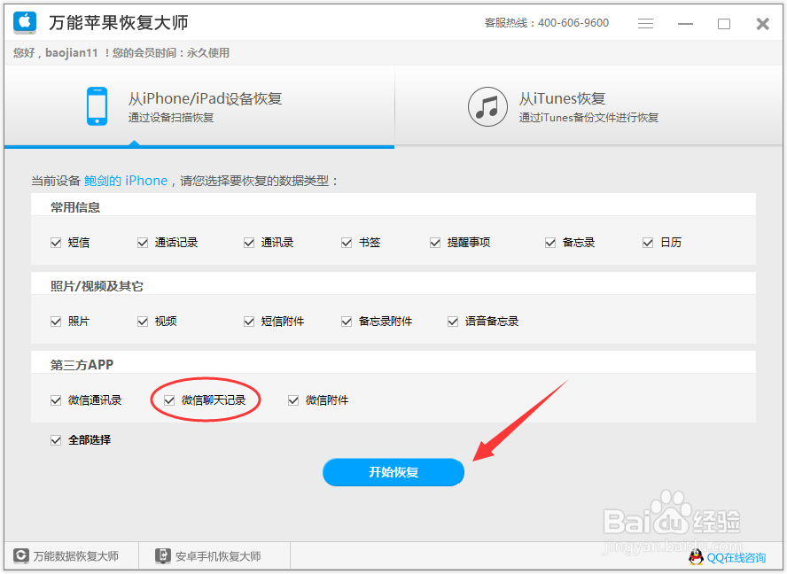Toggle the circled 微信聊天记录 checkbox

(x=169, y=399)
